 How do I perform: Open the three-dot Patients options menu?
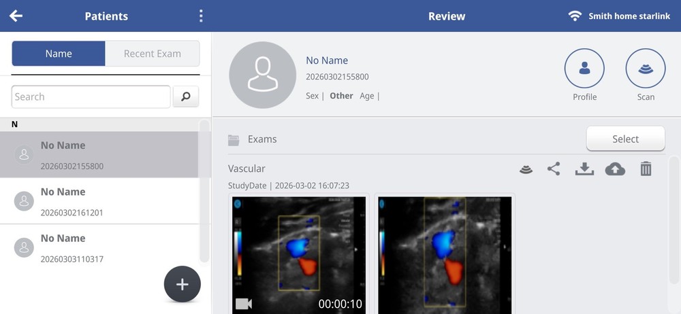pos(200,16)
